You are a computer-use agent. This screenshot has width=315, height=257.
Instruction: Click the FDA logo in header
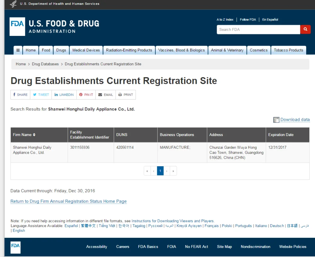(x=17, y=26)
